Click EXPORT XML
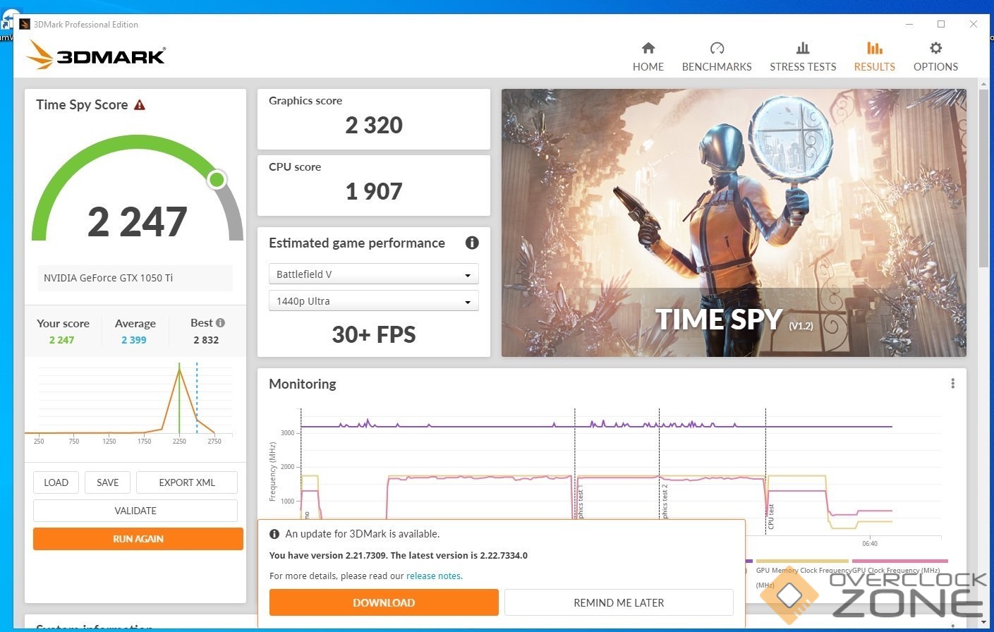Screen dimensions: 994x632 click(x=187, y=482)
